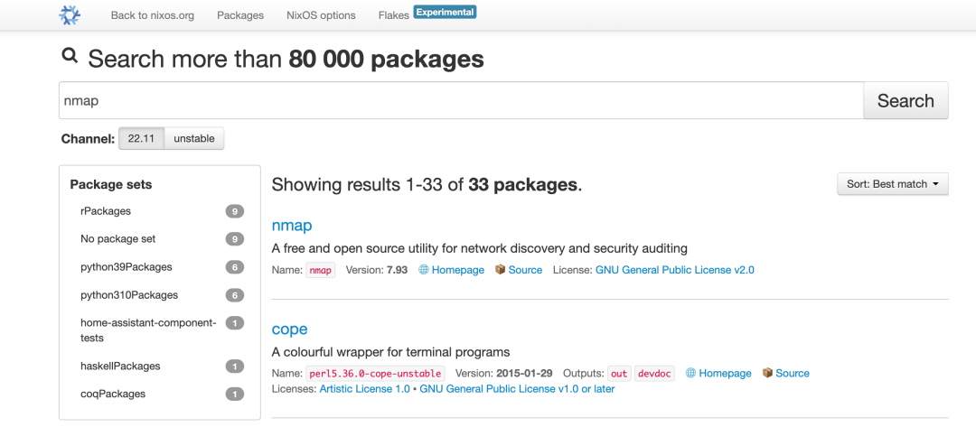Open the GNU General Public License v2.0 link
Image resolution: width=976 pixels, height=427 pixels.
tap(675, 270)
